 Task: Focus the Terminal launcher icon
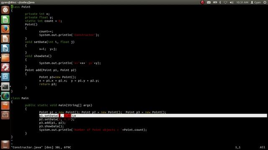coord(5,87)
